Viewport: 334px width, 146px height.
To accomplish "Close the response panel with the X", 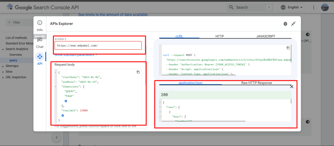I will [x=292, y=87].
